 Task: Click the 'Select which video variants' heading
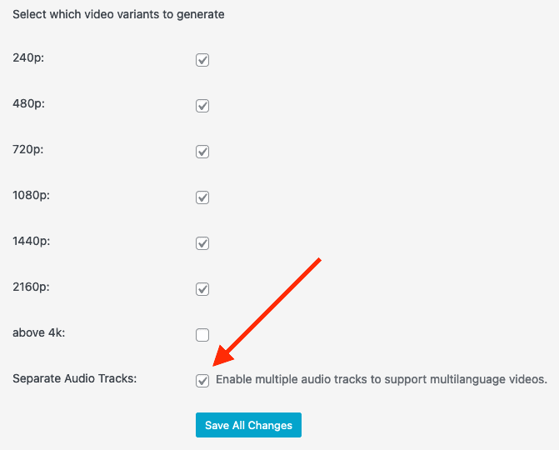coord(118,15)
